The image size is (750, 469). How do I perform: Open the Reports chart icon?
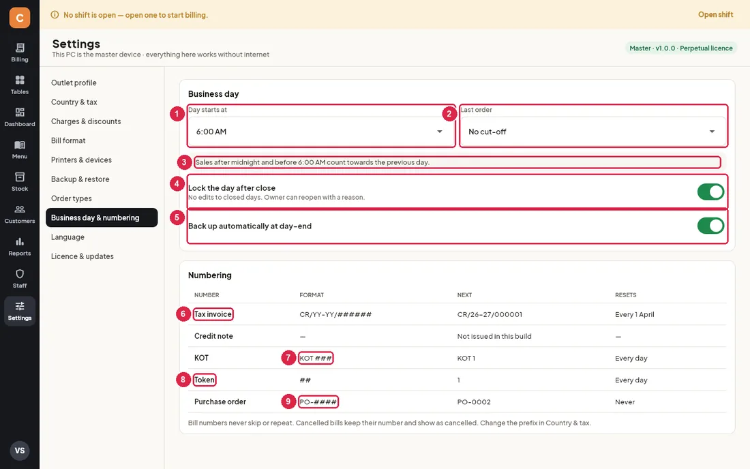[x=20, y=241]
